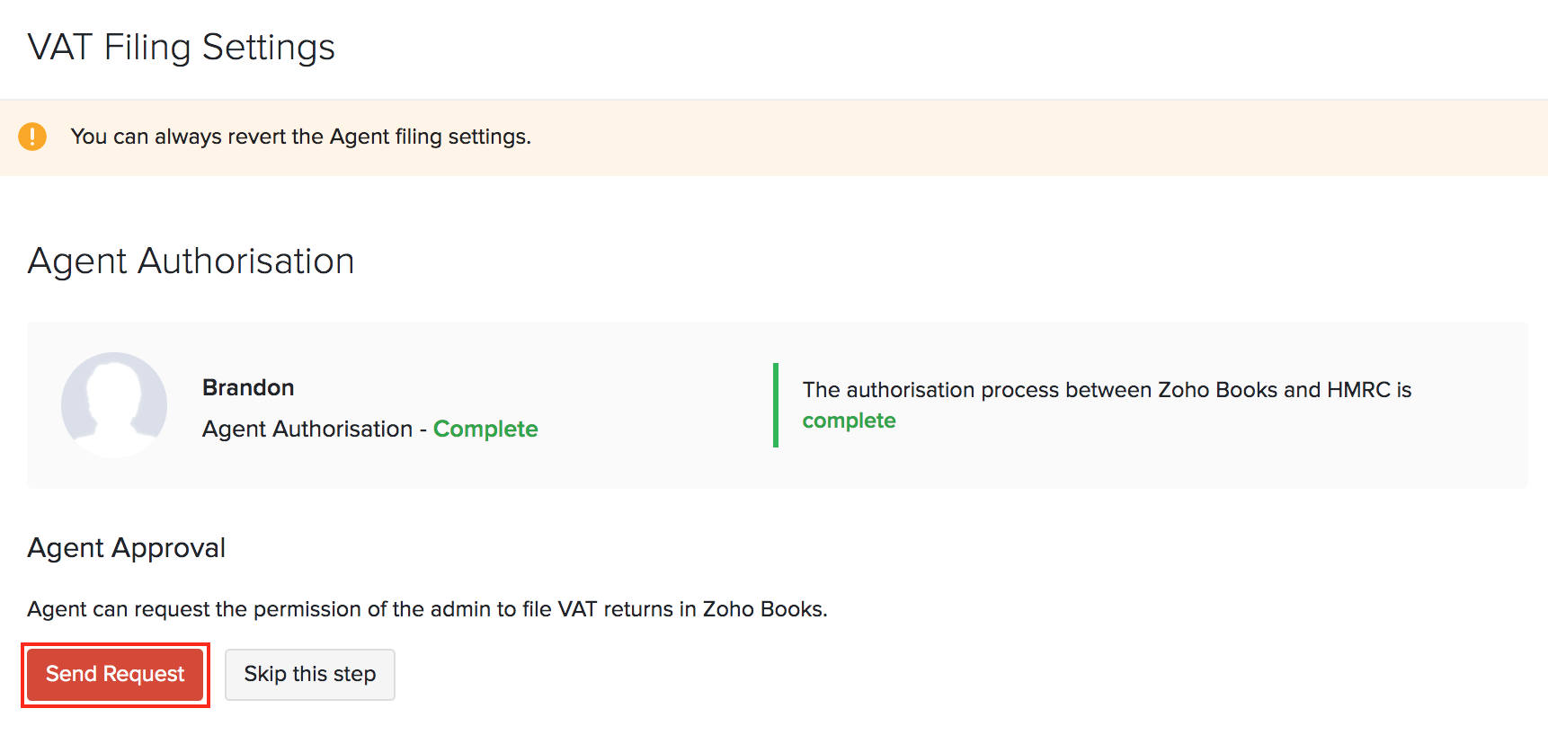The image size is (1548, 735).
Task: Click the agent name Brandon
Action: tap(248, 387)
